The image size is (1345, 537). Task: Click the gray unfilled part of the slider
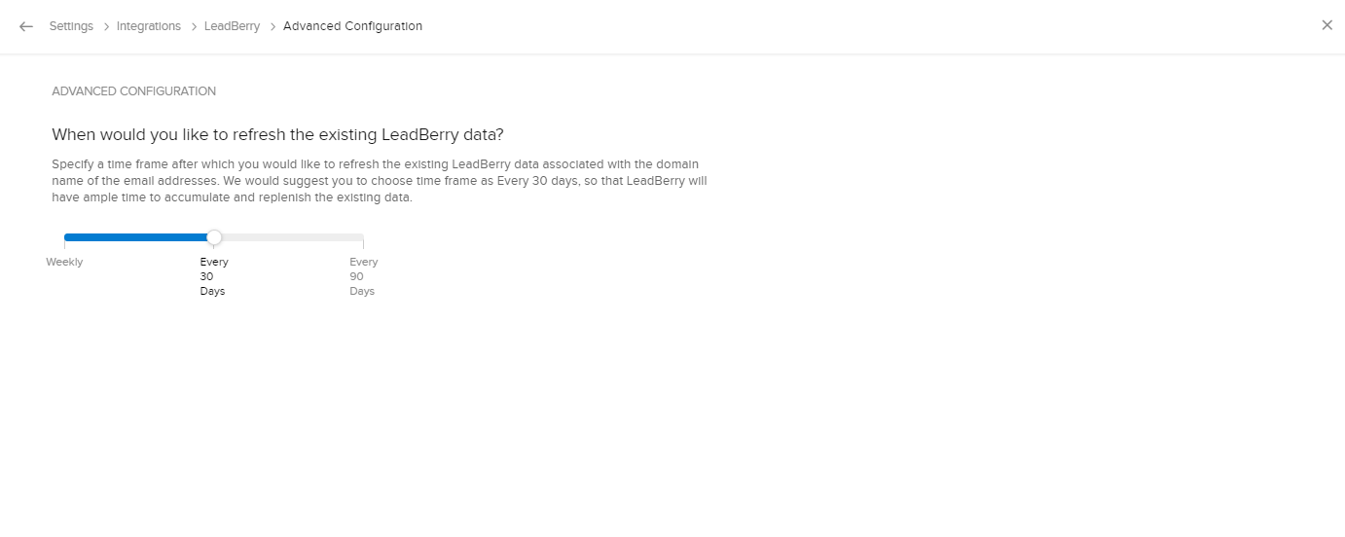[x=292, y=237]
